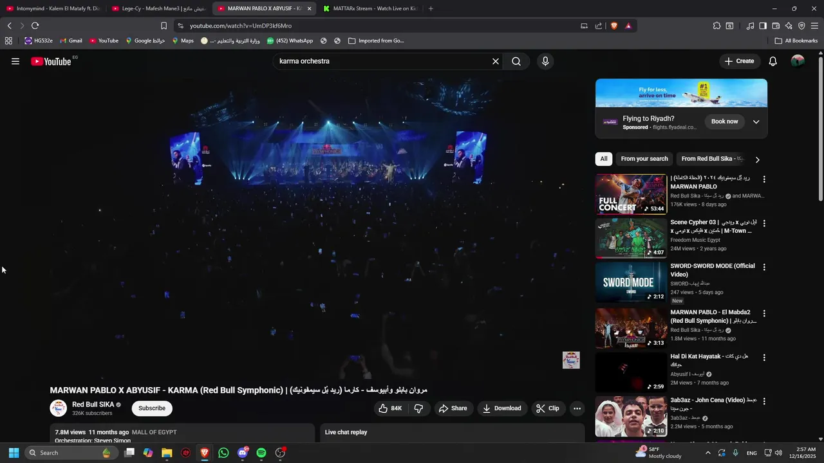Viewport: 824px width, 463px height.
Task: Click the video player area
Action: [317, 228]
